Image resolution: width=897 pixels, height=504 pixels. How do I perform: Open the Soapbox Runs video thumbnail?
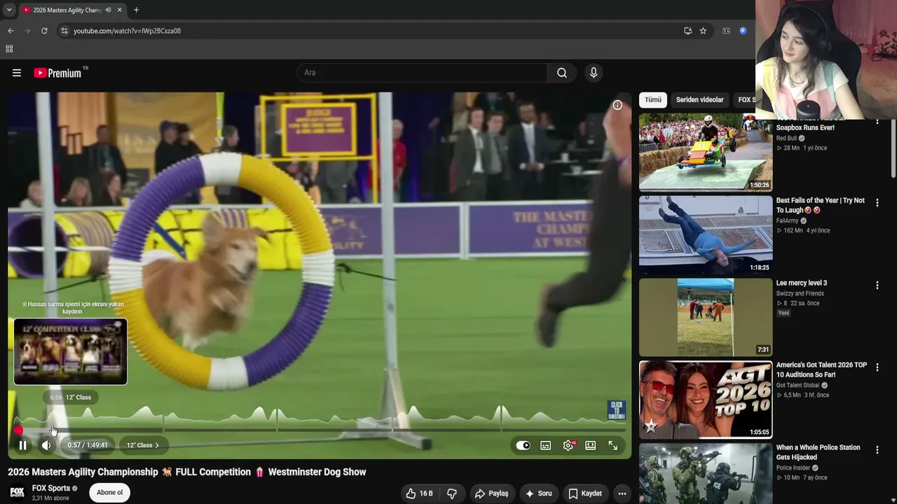coord(706,153)
